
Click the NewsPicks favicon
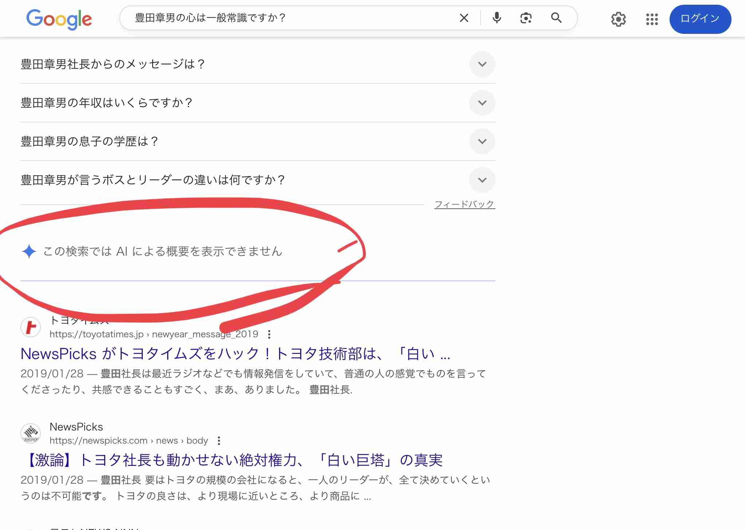pyautogui.click(x=31, y=433)
